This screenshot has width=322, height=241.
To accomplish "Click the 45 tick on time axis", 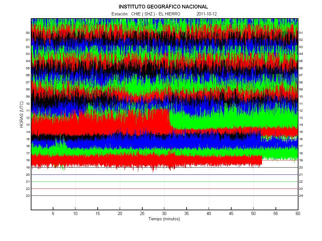I will 231,213.
